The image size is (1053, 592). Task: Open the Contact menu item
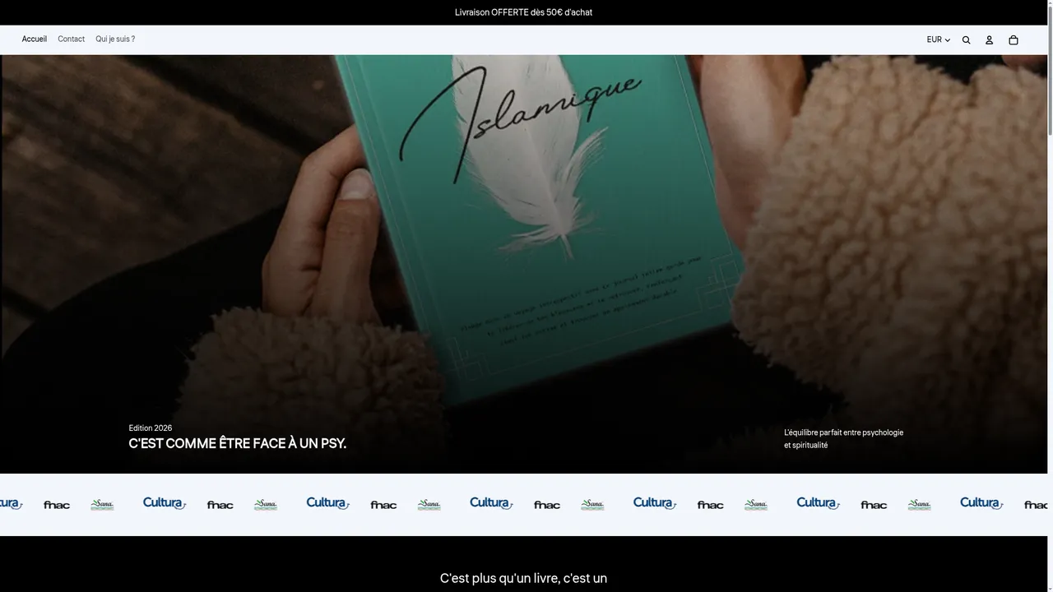(x=71, y=39)
